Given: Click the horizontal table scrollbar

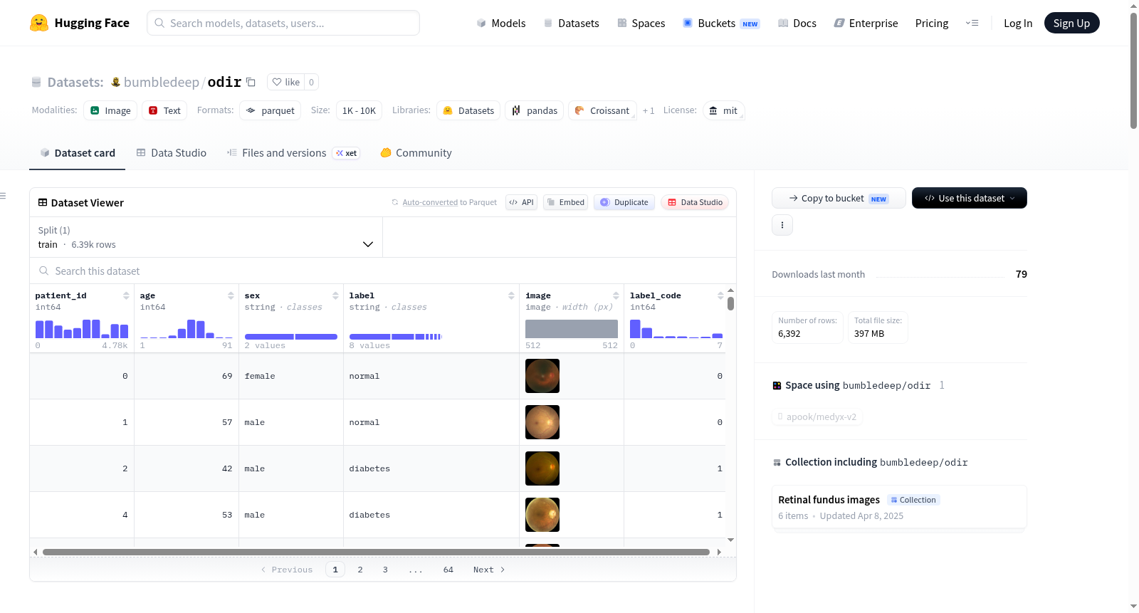Looking at the screenshot, I should pyautogui.click(x=376, y=552).
